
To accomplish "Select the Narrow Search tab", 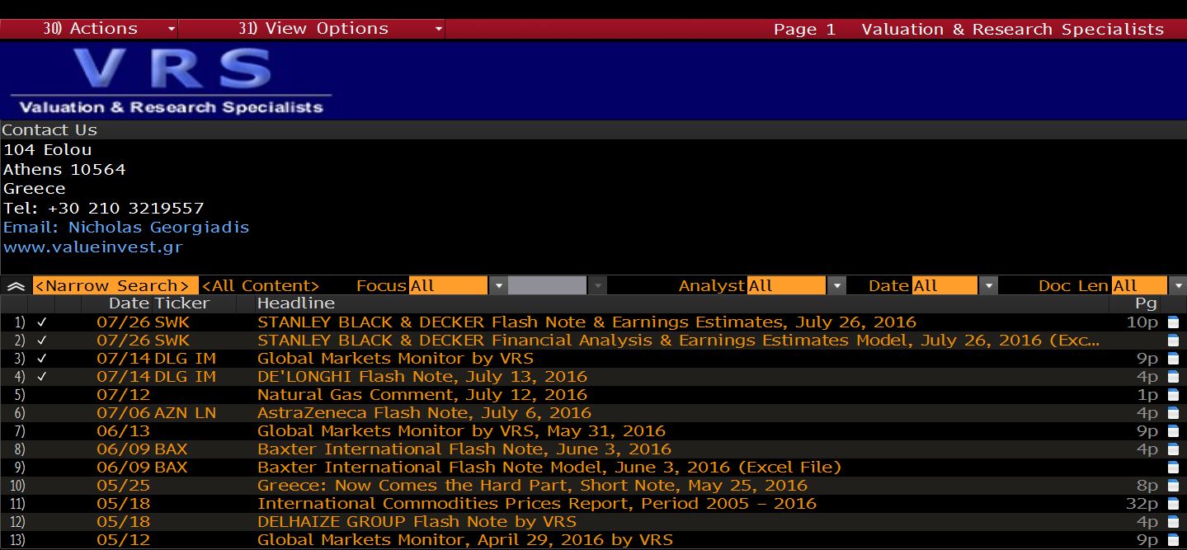I will (115, 286).
